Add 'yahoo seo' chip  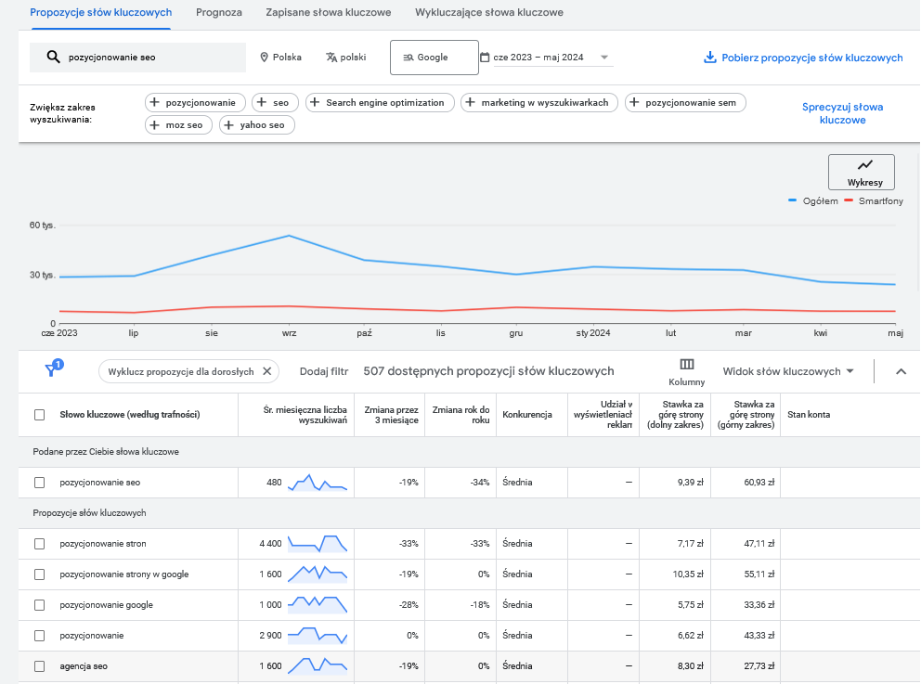(256, 125)
